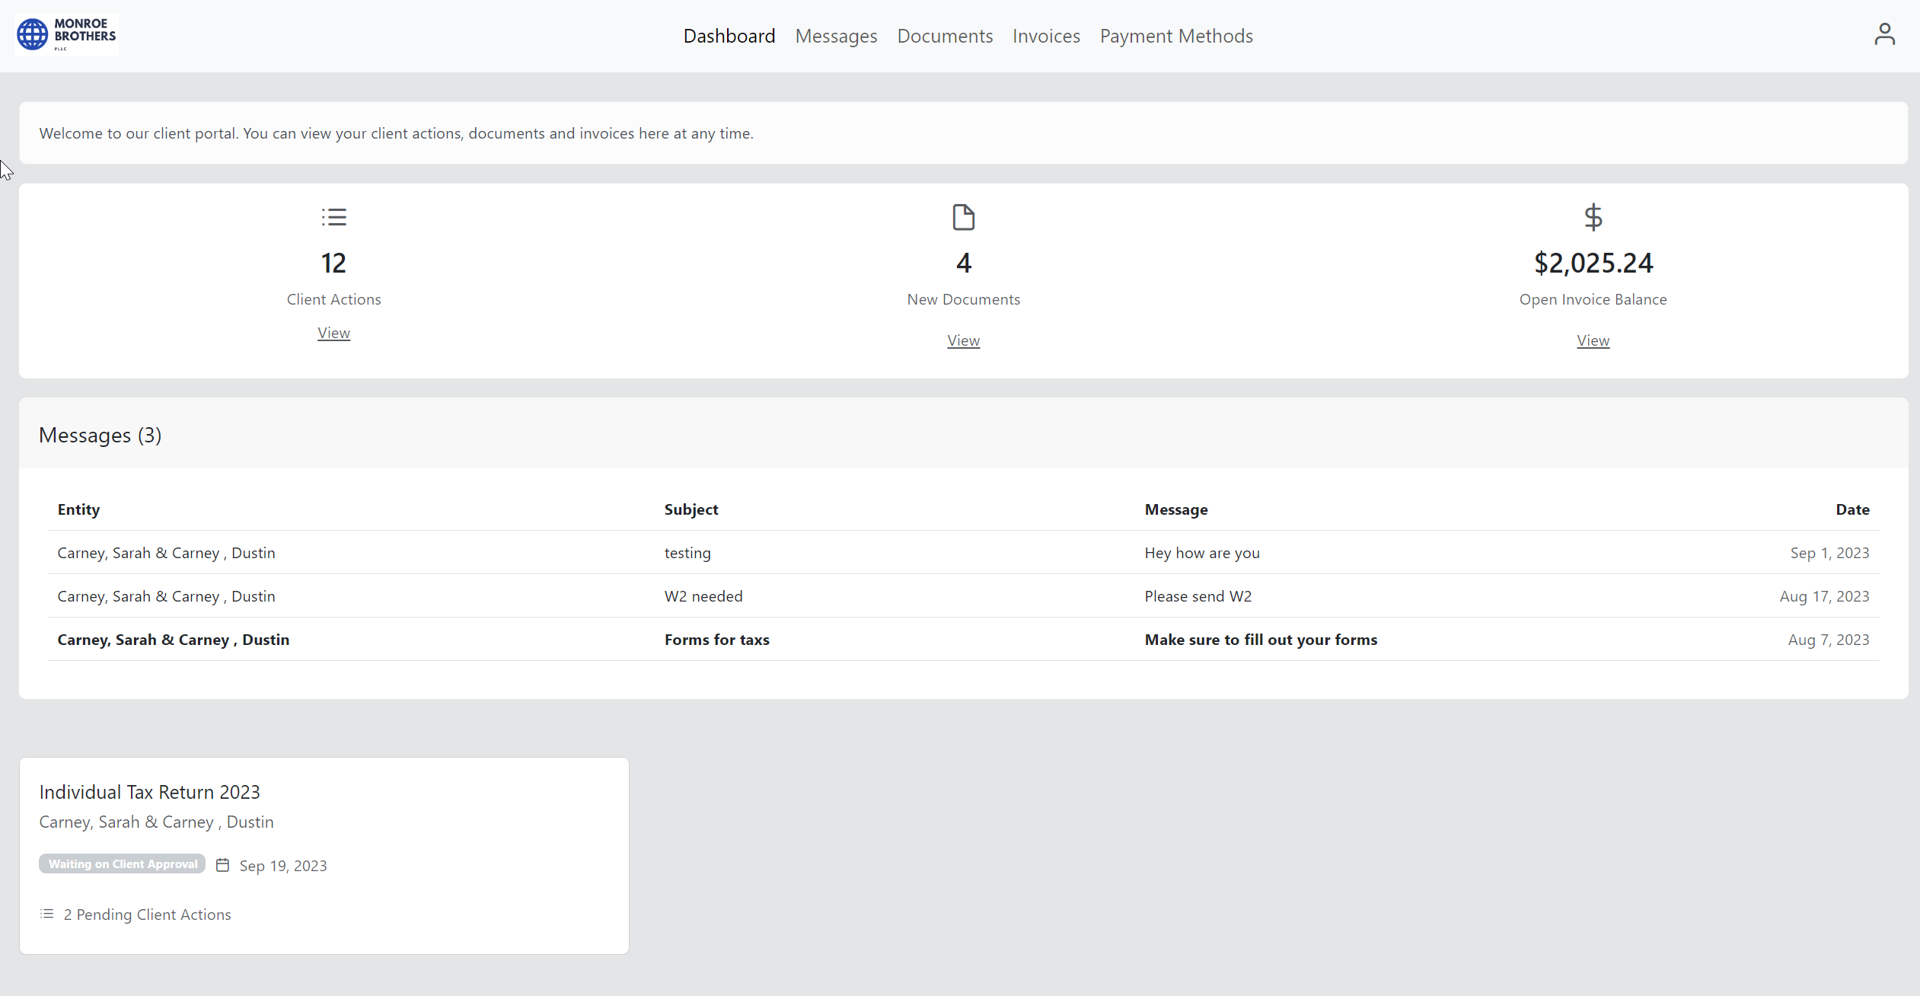
Task: Open the unread 'Forms for taxs' message
Action: [x=716, y=640]
